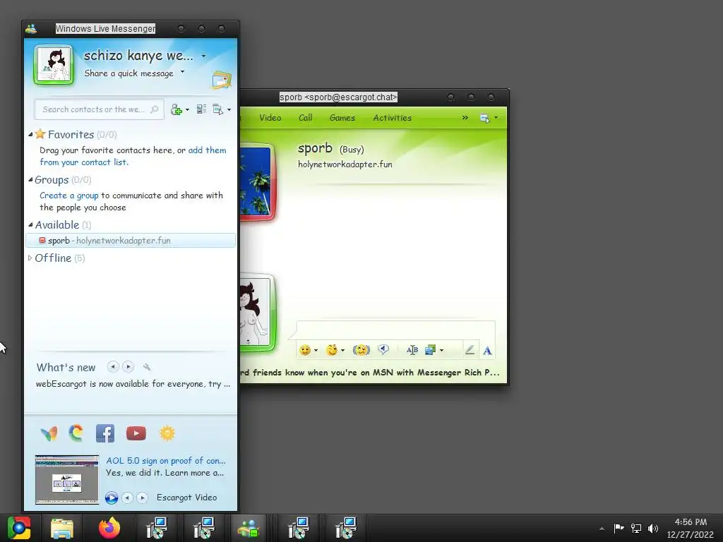This screenshot has height=542, width=723.
Task: Open the add contact dropdown arrow
Action: coord(187,109)
